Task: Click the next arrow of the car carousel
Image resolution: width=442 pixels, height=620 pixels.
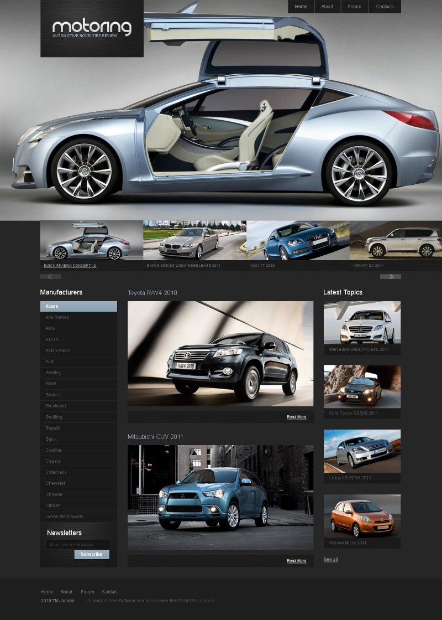Action: coord(390,276)
